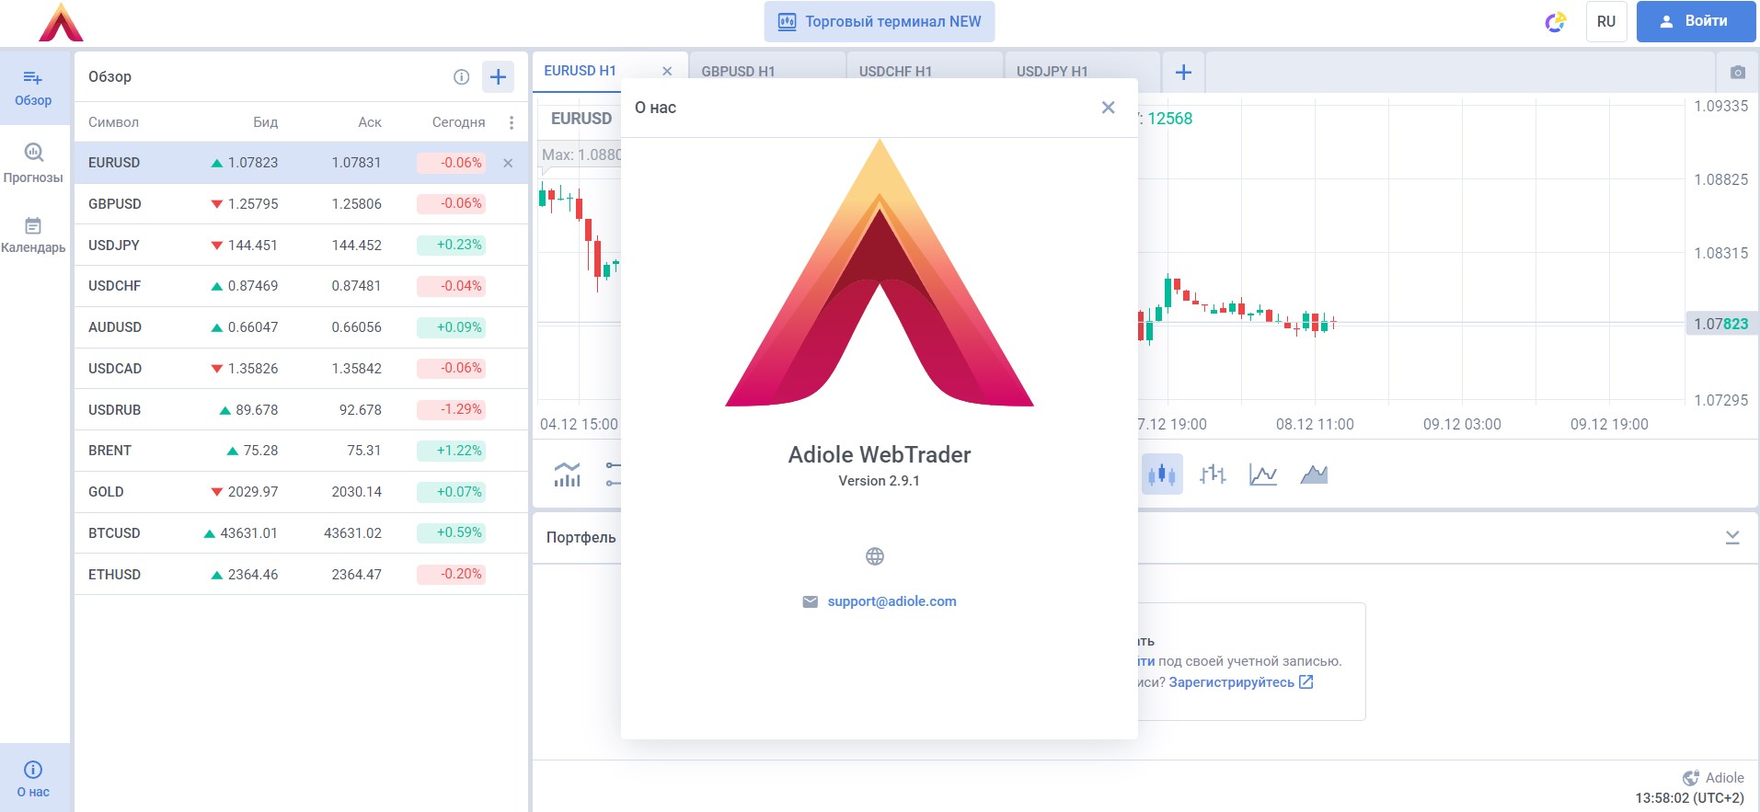Select the BTCUSD row
The width and height of the screenshot is (1760, 812).
tap(301, 533)
